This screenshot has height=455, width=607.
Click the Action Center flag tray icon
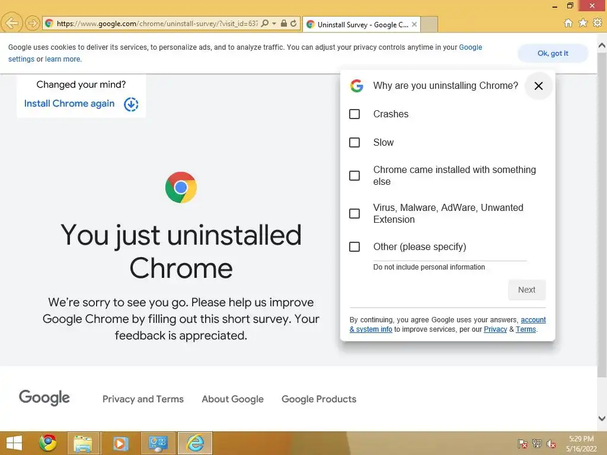tap(523, 444)
